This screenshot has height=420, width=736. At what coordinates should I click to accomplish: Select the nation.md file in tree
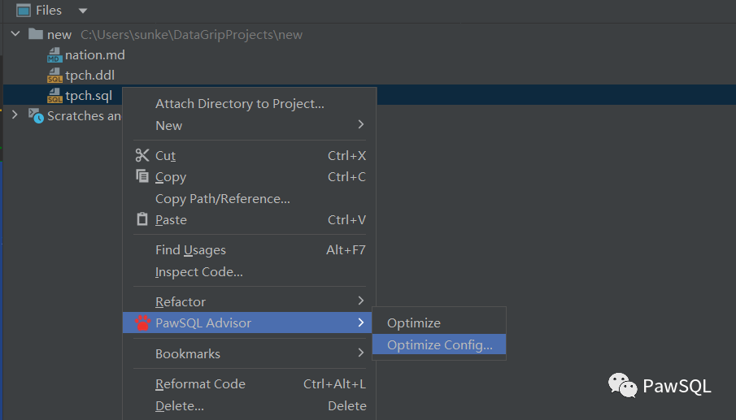coord(94,55)
